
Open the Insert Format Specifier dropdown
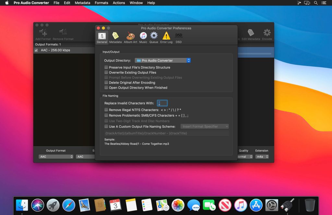tap(204, 126)
